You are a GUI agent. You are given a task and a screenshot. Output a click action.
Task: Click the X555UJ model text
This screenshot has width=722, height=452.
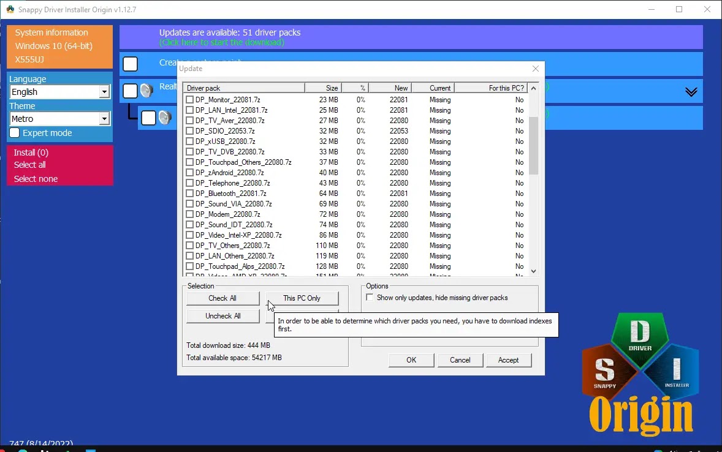(29, 59)
